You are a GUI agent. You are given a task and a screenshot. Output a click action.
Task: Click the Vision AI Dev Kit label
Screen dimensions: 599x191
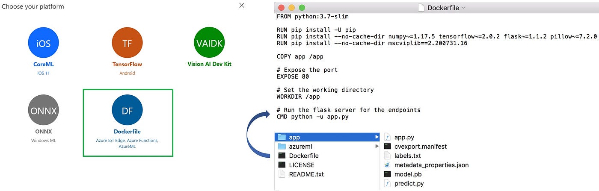(x=209, y=64)
